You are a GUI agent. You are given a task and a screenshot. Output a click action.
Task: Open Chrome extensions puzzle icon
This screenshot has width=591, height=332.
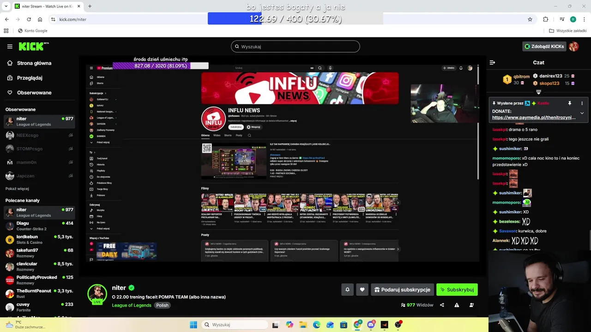pos(546,19)
